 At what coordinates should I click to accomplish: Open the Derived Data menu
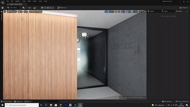(x=167, y=101)
